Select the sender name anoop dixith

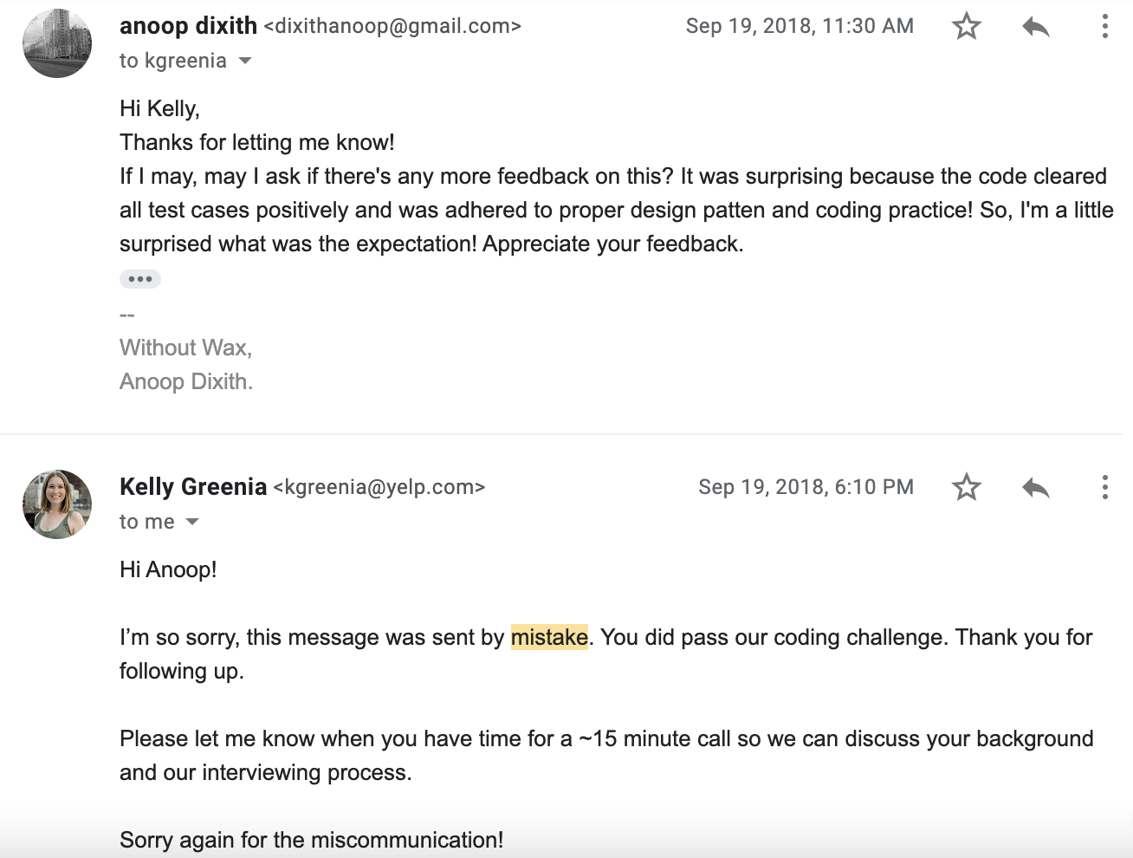click(x=188, y=26)
